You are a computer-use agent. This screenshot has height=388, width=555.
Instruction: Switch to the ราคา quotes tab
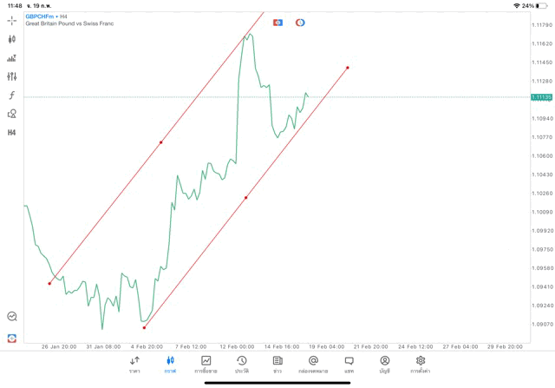point(134,364)
